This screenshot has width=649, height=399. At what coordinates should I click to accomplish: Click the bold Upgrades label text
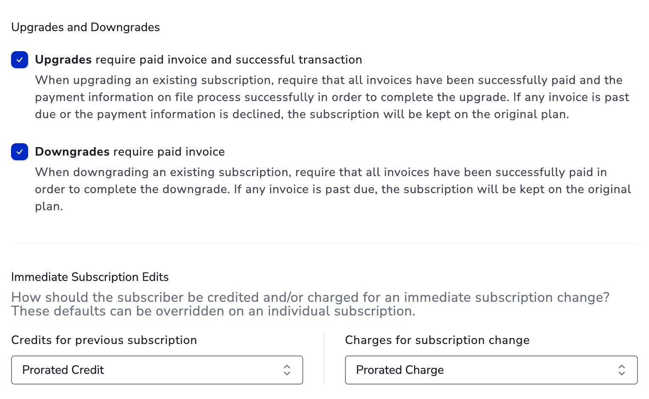coord(63,60)
